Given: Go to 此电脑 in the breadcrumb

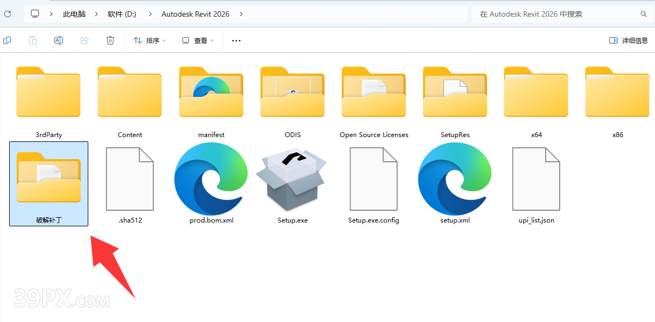Looking at the screenshot, I should (74, 14).
